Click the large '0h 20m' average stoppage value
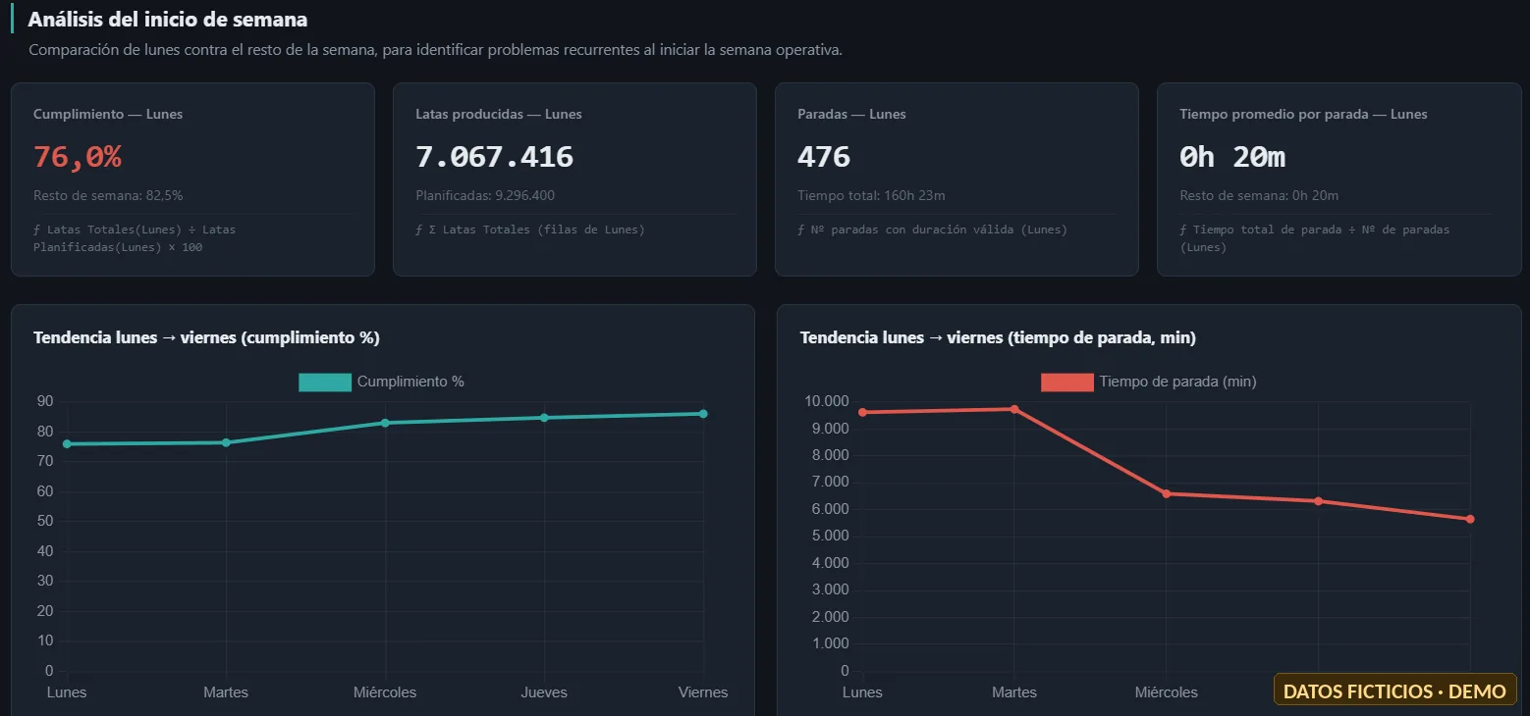 [x=1232, y=157]
